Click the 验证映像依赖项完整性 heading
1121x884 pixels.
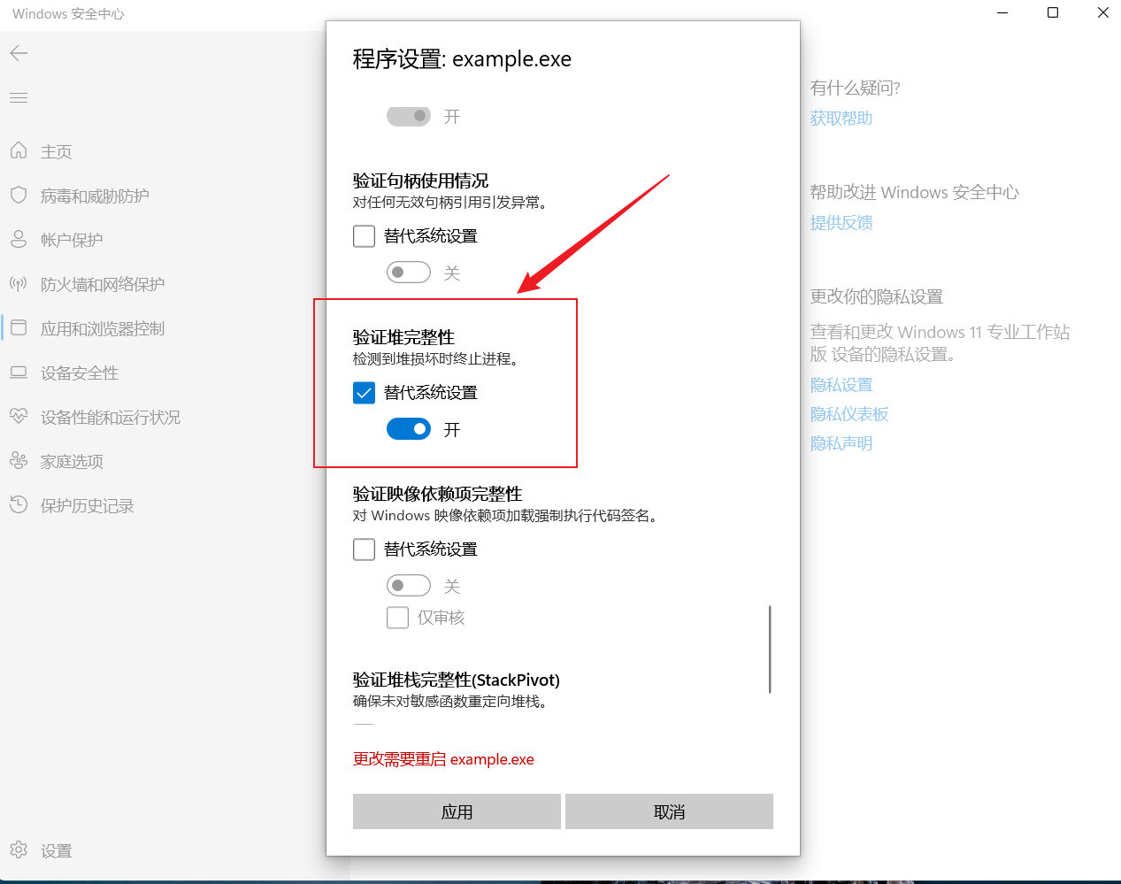point(437,494)
